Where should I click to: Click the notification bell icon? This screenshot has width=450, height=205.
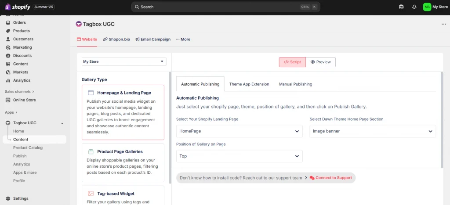click(414, 7)
